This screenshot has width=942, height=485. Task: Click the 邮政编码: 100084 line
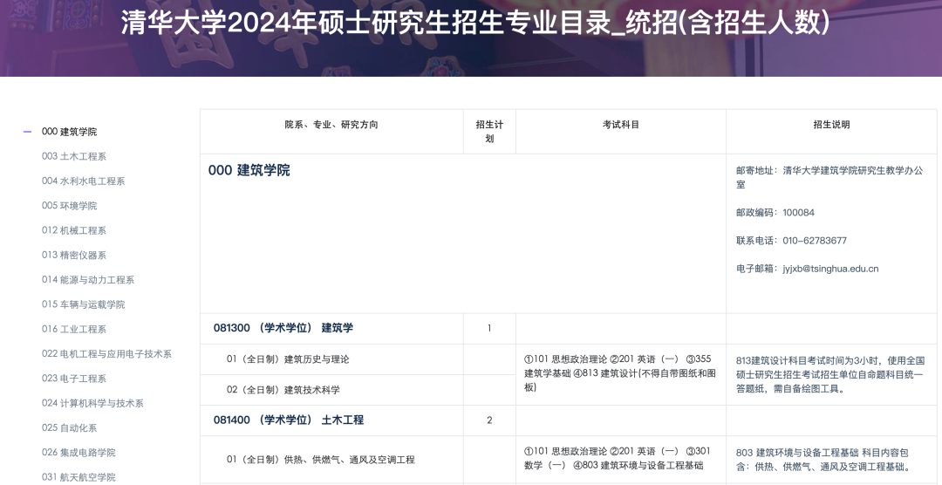coord(775,213)
